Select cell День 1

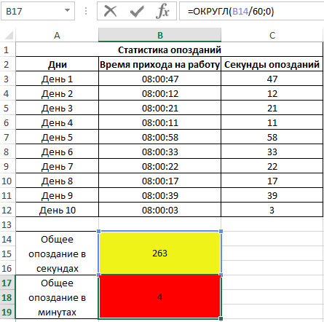point(57,79)
